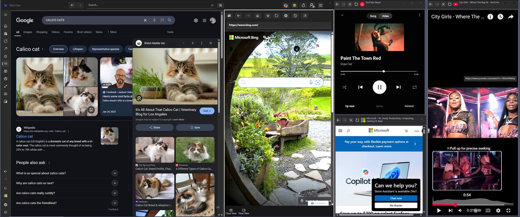Open the Google apps grid
Screen dimensions: 520x217
(204, 20)
